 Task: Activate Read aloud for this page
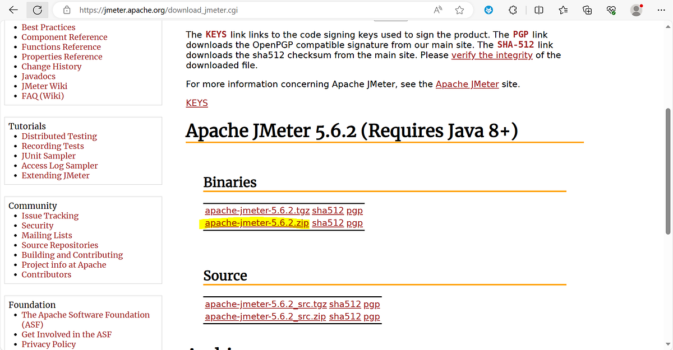tap(438, 10)
